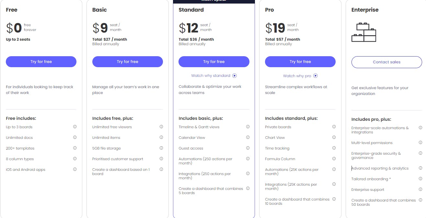This screenshot has width=426, height=218.
Task: Click info icon beside 5GB file storage
Action: [x=161, y=148]
